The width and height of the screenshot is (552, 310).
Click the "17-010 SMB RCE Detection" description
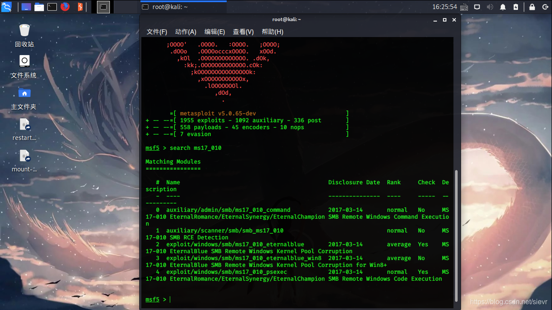(x=187, y=237)
